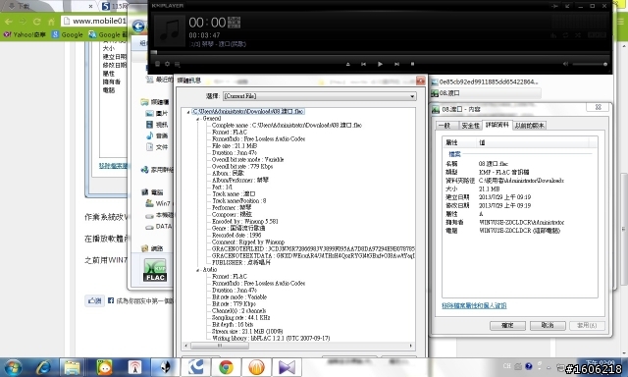This screenshot has width=628, height=377.
Task: Open 文件 library in Explorer sidebar
Action: pos(157,147)
